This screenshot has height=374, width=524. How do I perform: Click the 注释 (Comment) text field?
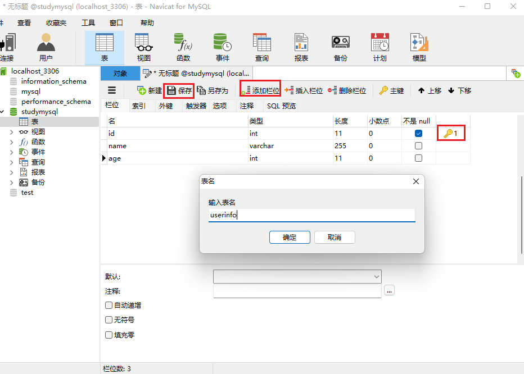[297, 291]
